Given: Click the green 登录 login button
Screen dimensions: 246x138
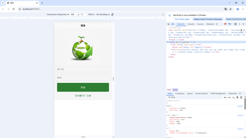Looking at the screenshot, I should click(x=83, y=87).
